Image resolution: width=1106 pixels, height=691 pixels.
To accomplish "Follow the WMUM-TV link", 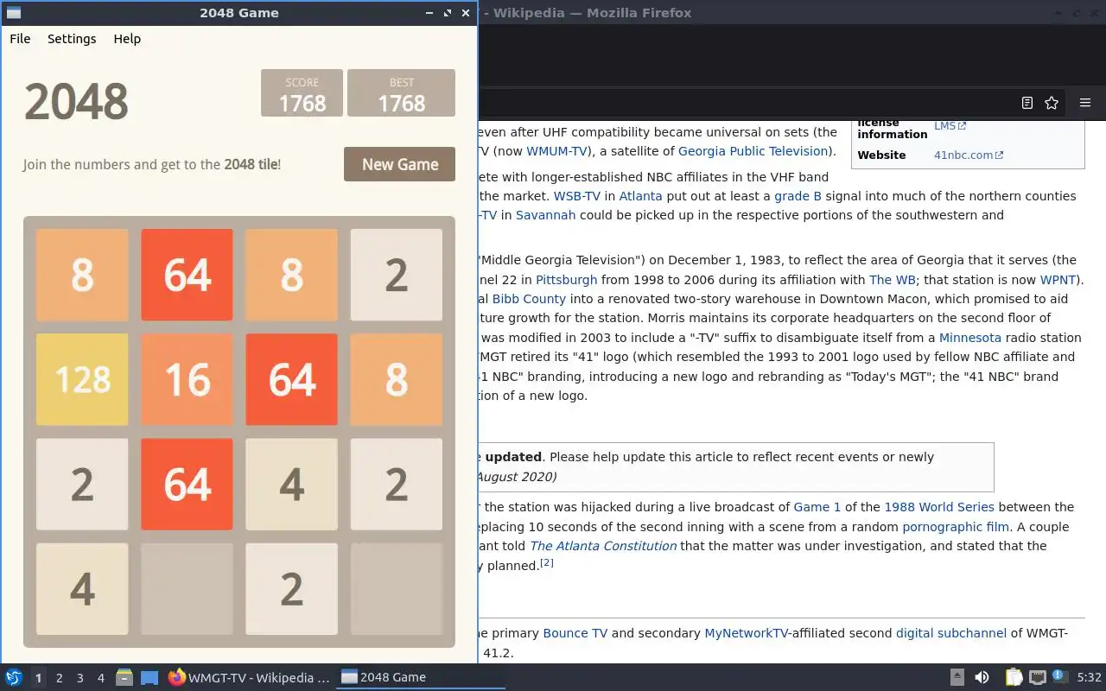I will pos(557,151).
